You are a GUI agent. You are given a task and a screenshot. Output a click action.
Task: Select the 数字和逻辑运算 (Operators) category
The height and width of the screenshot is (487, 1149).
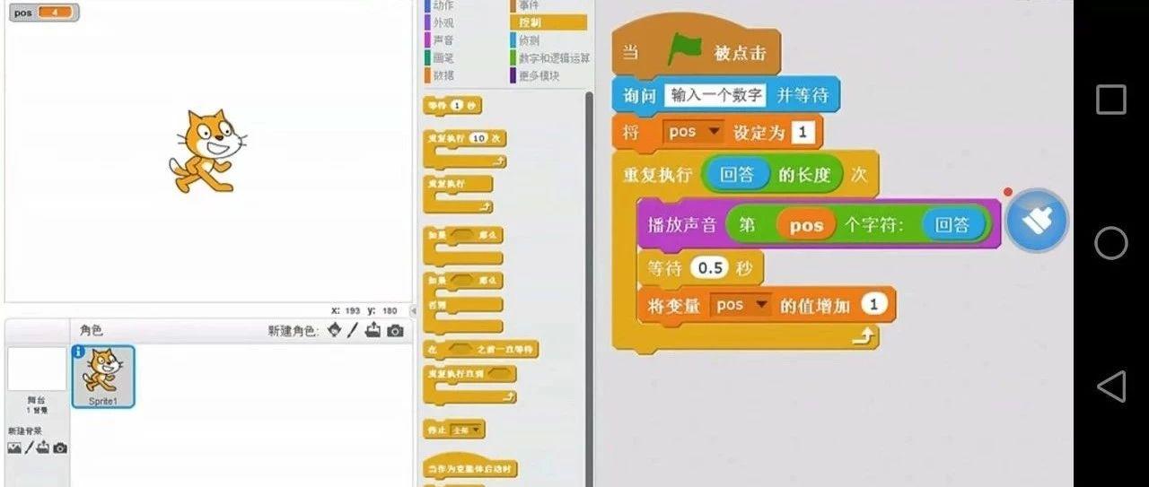click(550, 58)
